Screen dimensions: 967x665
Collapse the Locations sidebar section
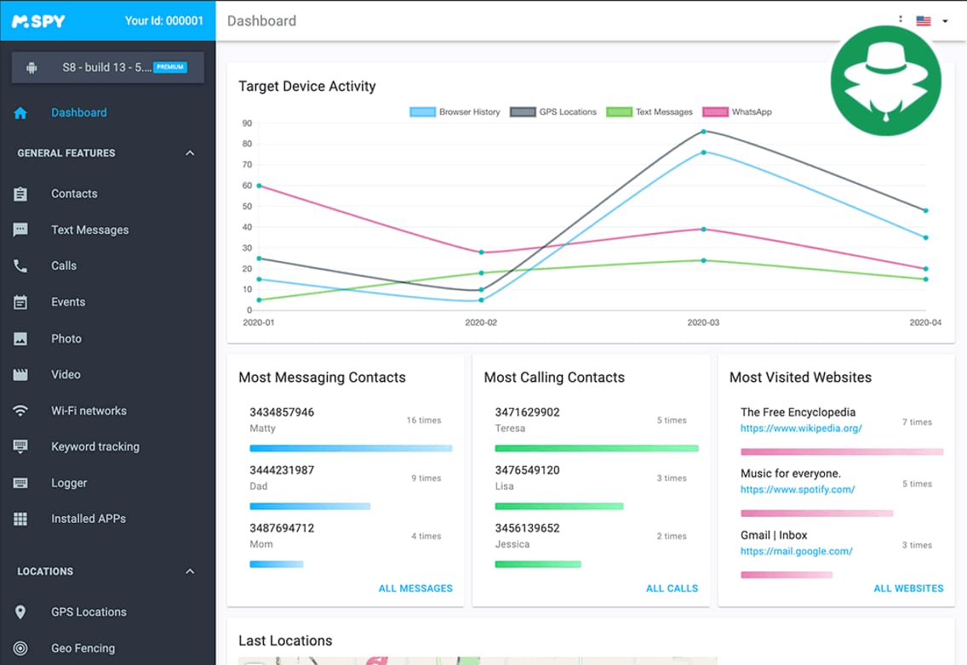coord(190,571)
